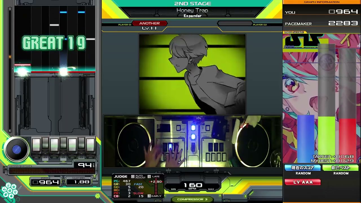Click the 2ND STAGE banner
This screenshot has height=203, width=361.
click(193, 4)
